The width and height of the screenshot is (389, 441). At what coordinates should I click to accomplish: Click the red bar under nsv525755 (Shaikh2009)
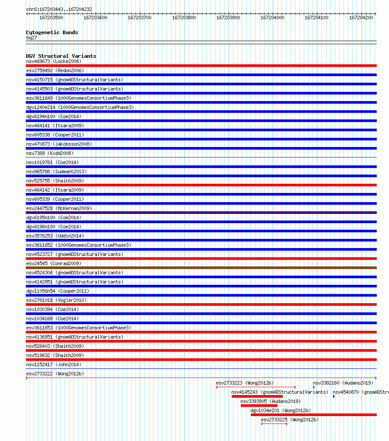tap(201, 185)
